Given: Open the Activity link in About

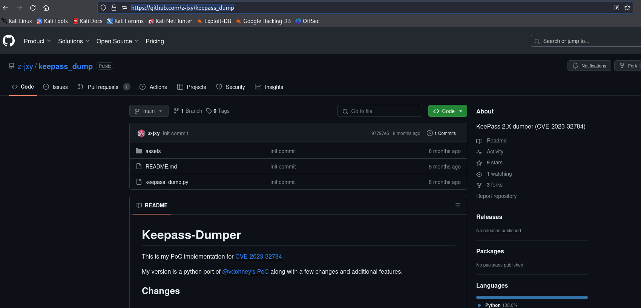Looking at the screenshot, I should click(x=490, y=152).
